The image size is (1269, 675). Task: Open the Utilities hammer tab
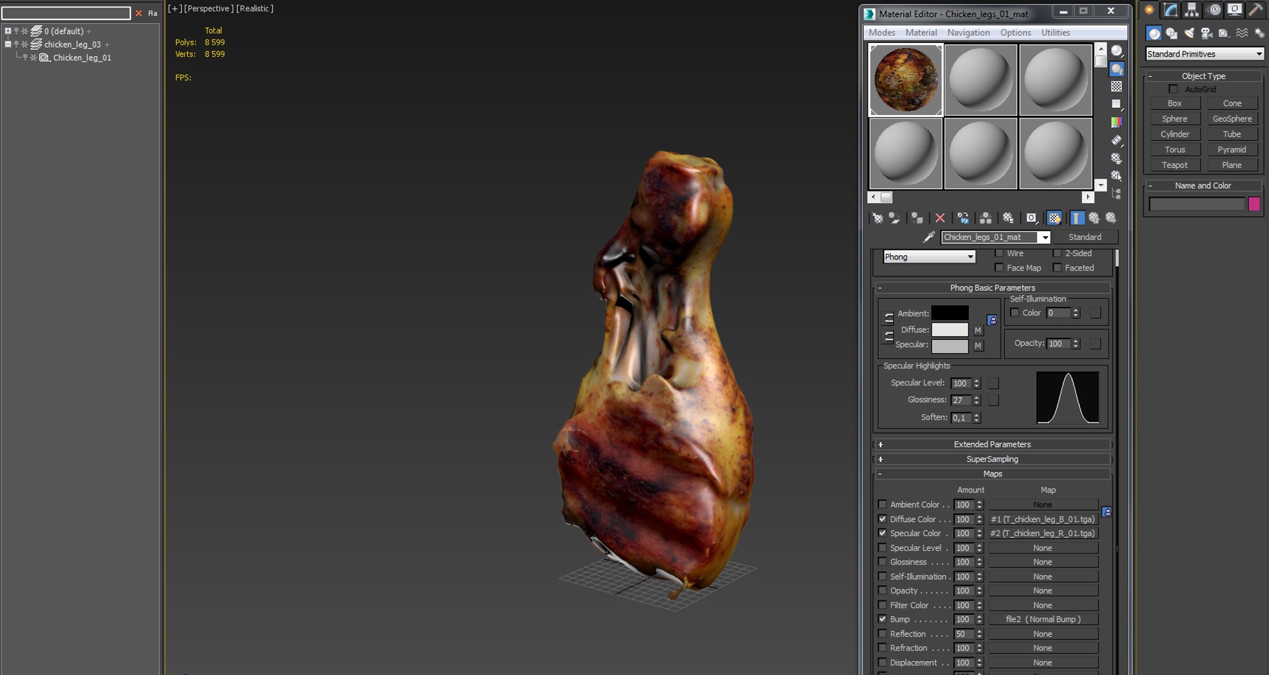[x=1255, y=10]
